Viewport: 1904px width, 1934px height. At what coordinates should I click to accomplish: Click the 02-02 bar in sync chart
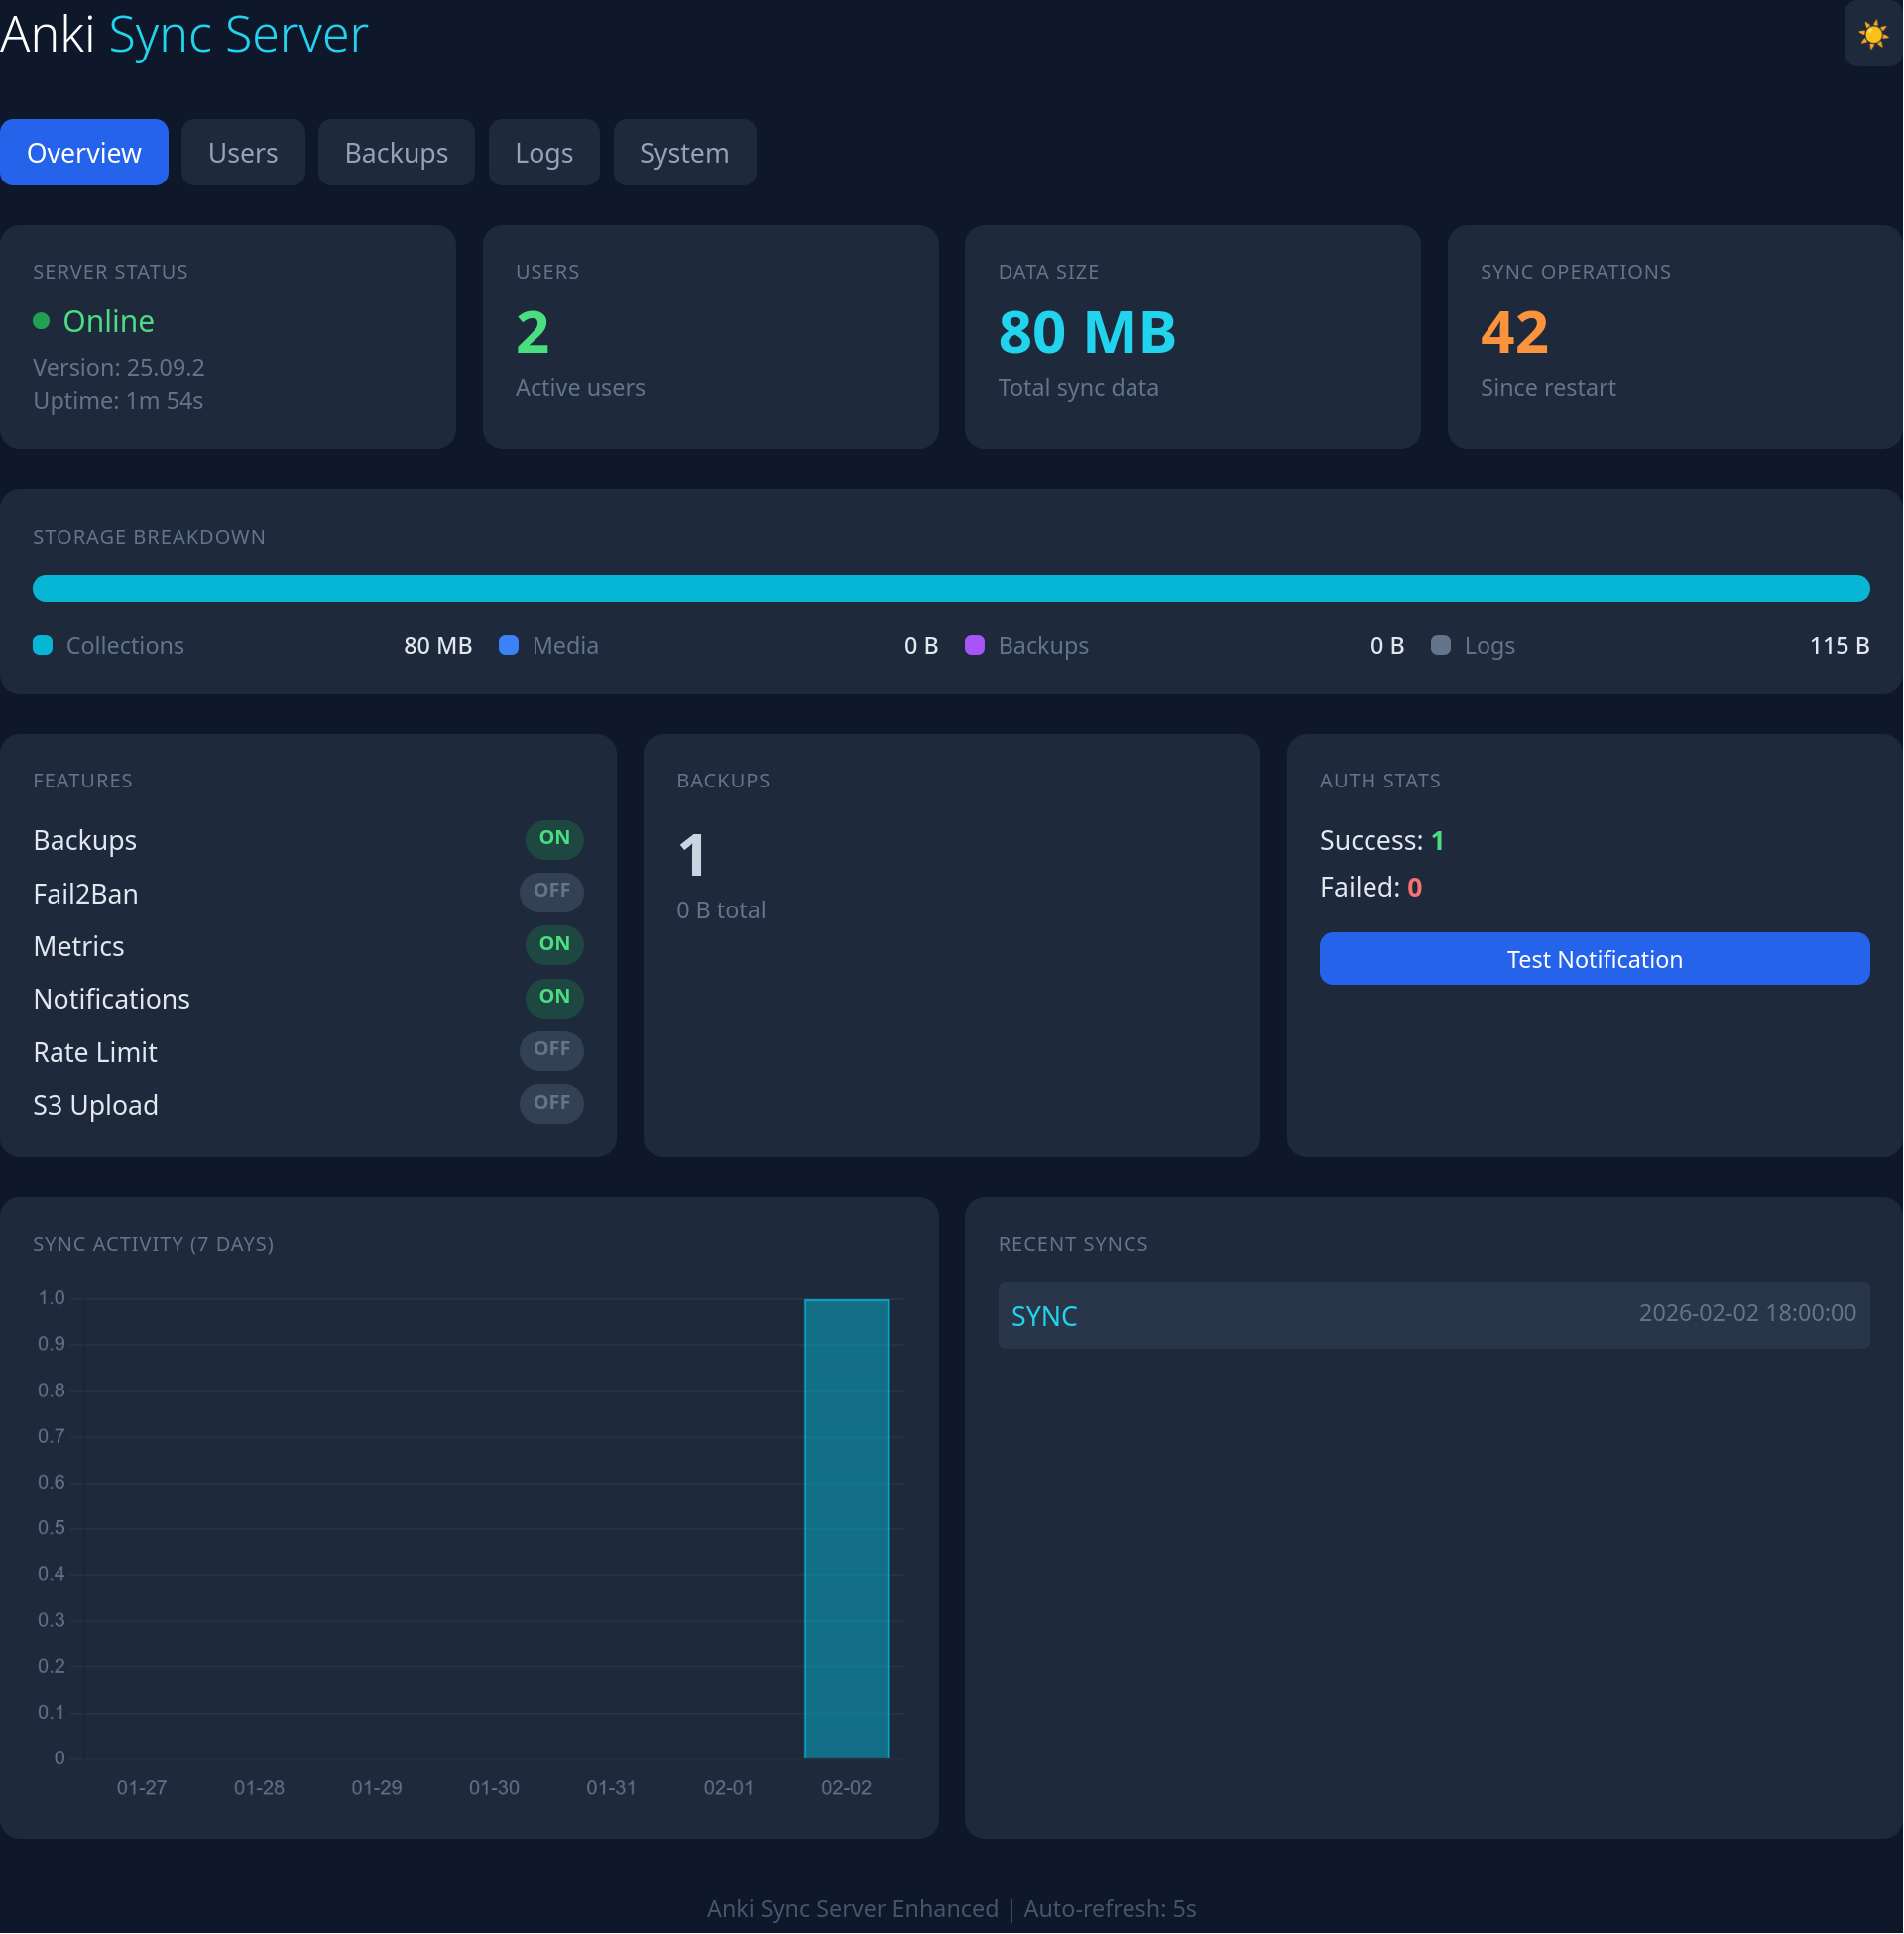pos(846,1529)
